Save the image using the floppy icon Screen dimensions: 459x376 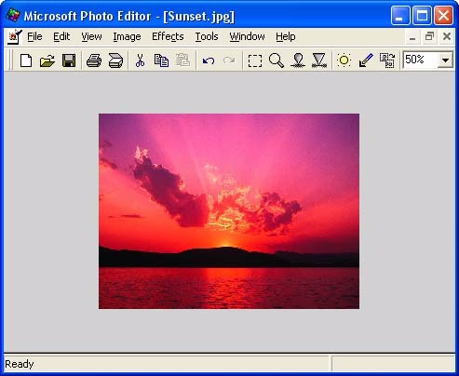pos(69,60)
